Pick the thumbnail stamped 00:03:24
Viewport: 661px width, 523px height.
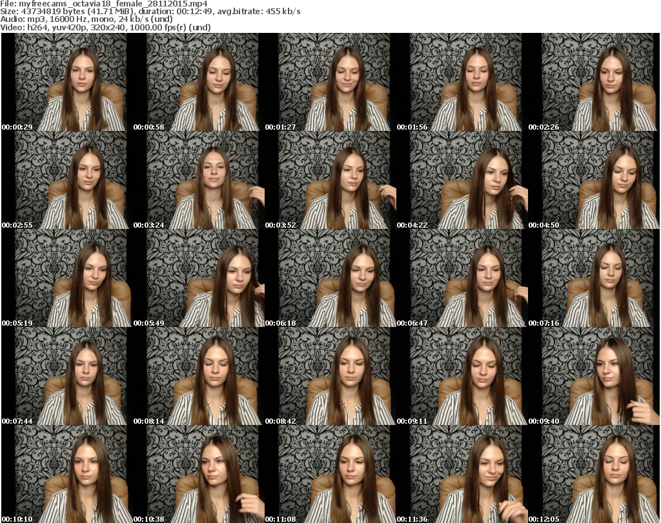199,180
